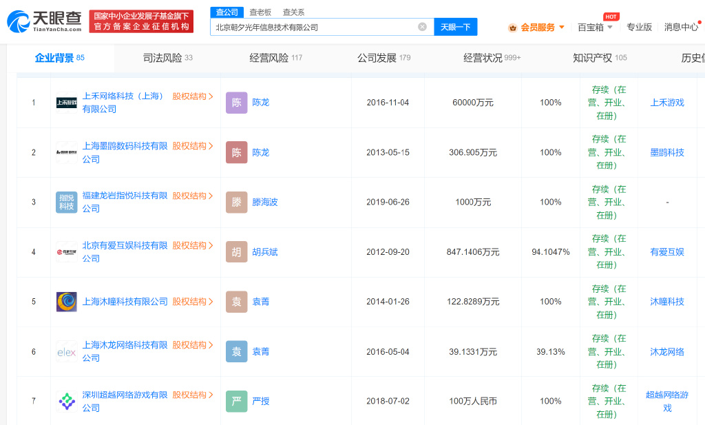
Task: Open 深圳超越网络游戏有限公司 link
Action: click(125, 401)
